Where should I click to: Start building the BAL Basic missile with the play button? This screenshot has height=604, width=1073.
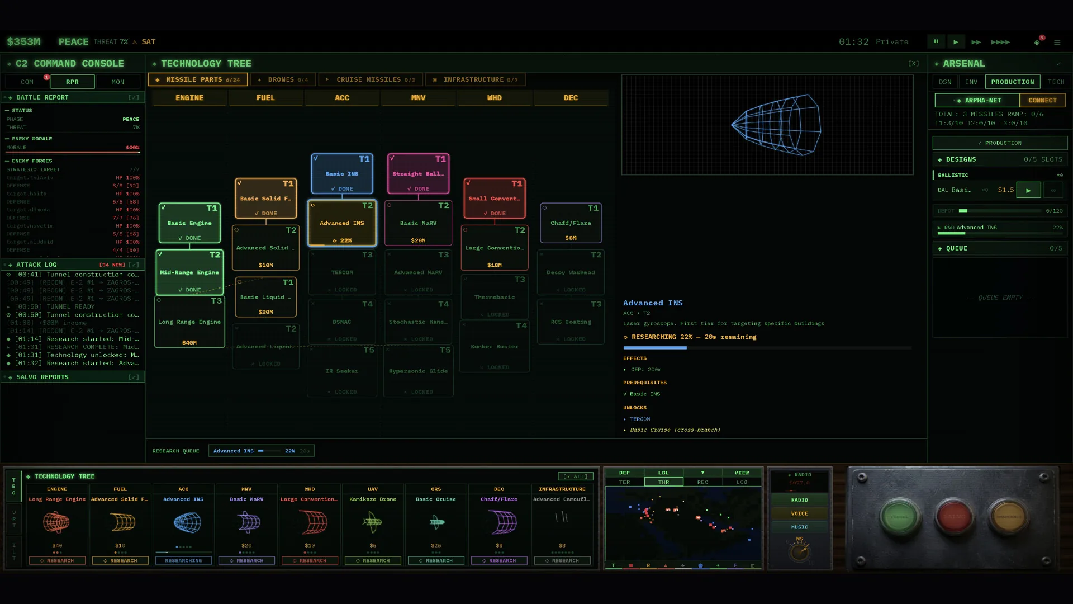tap(1028, 190)
